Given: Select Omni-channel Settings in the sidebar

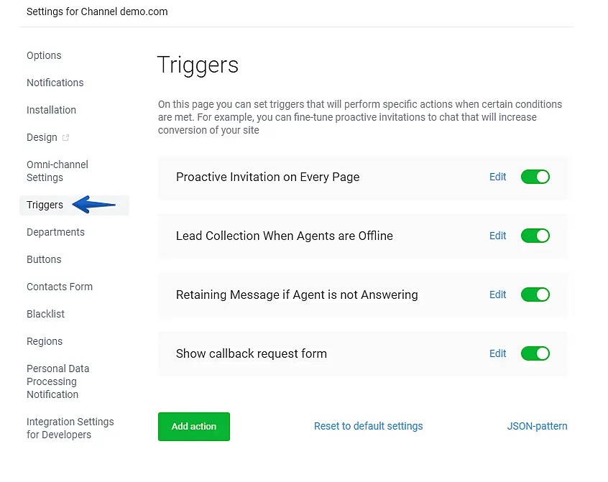Looking at the screenshot, I should (x=57, y=171).
